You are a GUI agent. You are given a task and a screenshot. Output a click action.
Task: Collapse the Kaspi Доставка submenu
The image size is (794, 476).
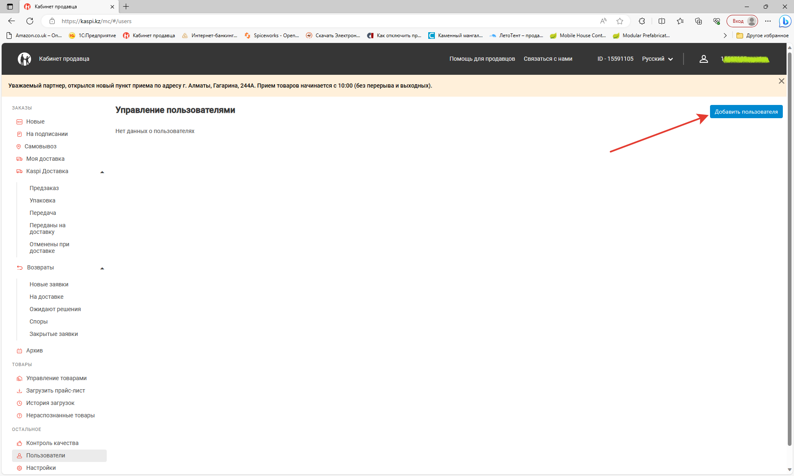point(102,172)
